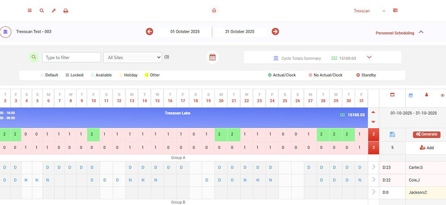Click the start date 01 October 2025
This screenshot has width=446, height=205.
(x=185, y=32)
